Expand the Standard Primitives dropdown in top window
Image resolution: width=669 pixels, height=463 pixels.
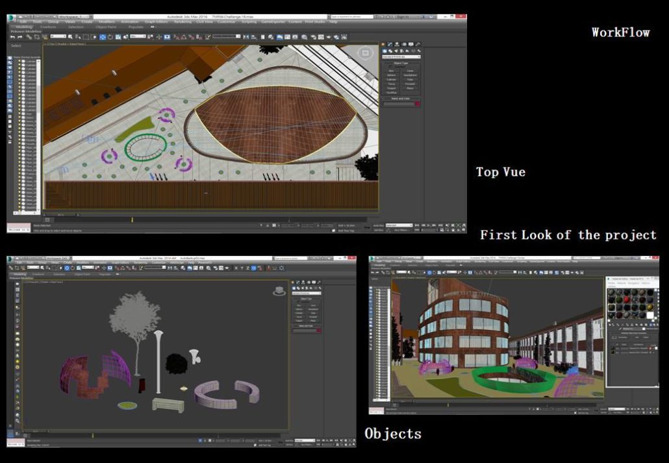click(x=401, y=56)
